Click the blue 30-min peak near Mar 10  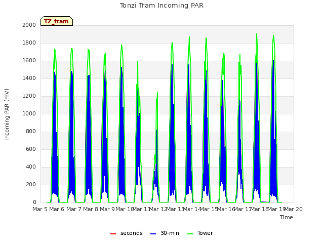121,68
